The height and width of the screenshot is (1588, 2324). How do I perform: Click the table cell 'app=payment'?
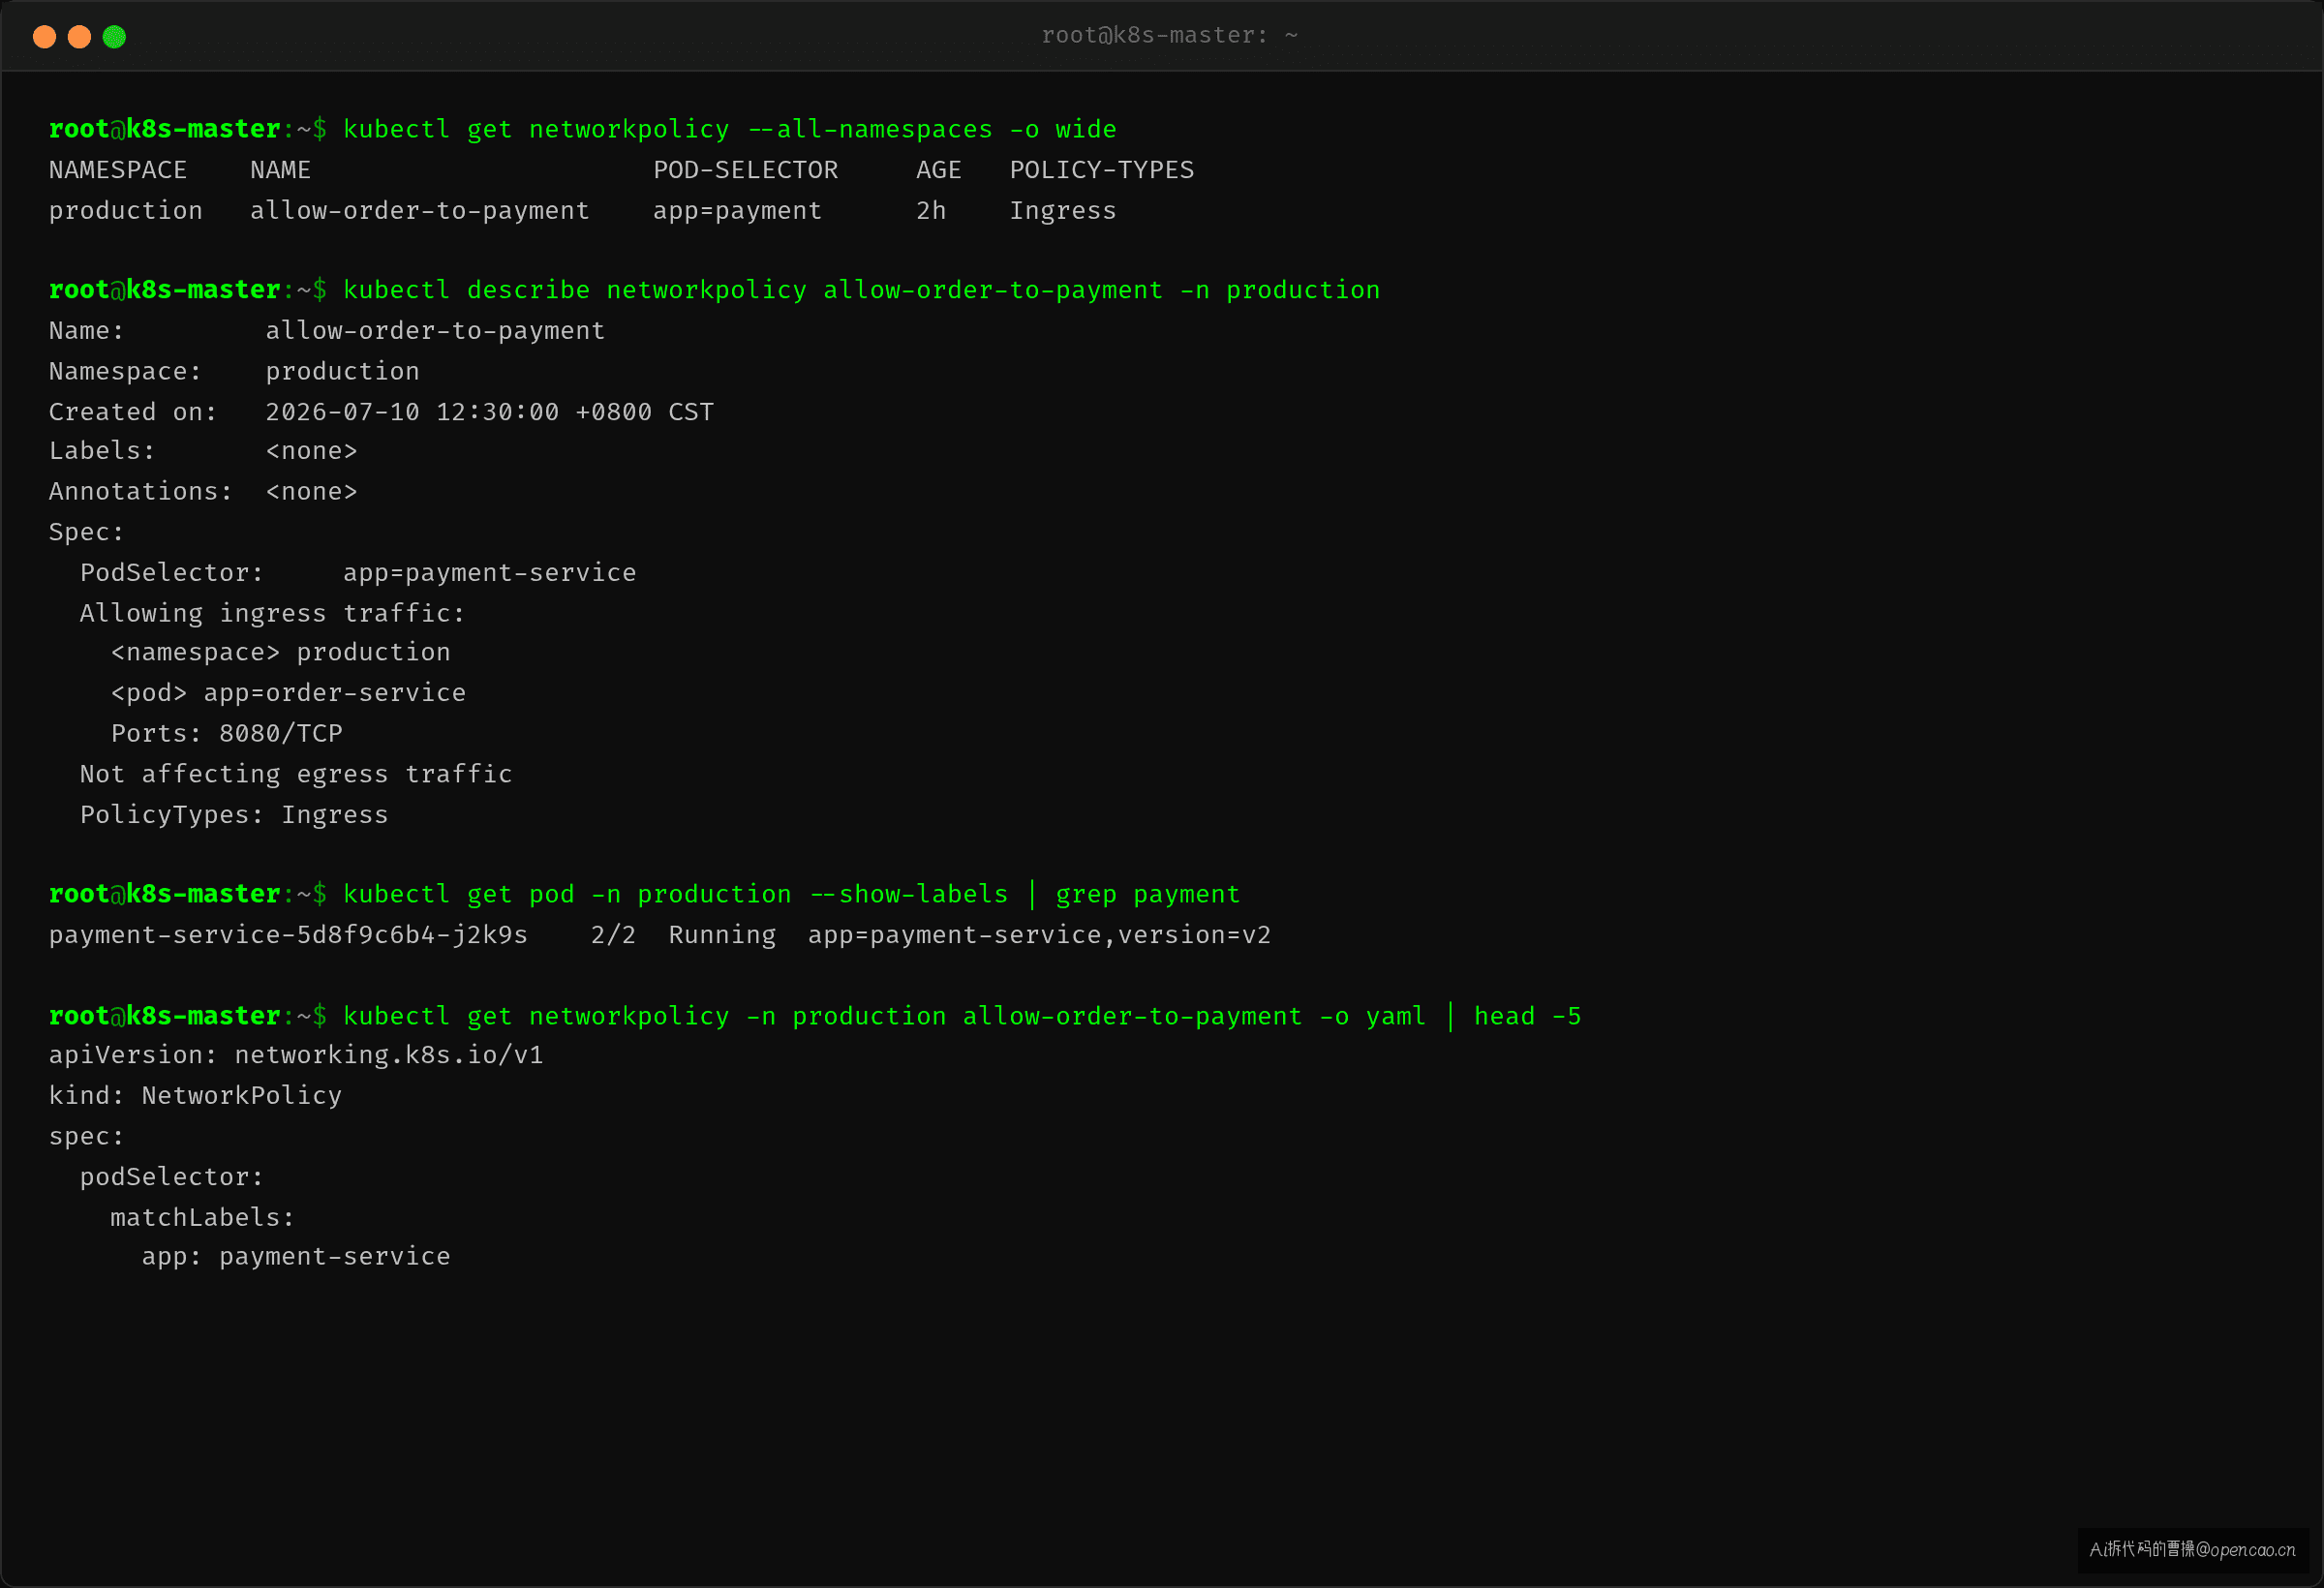pos(737,211)
